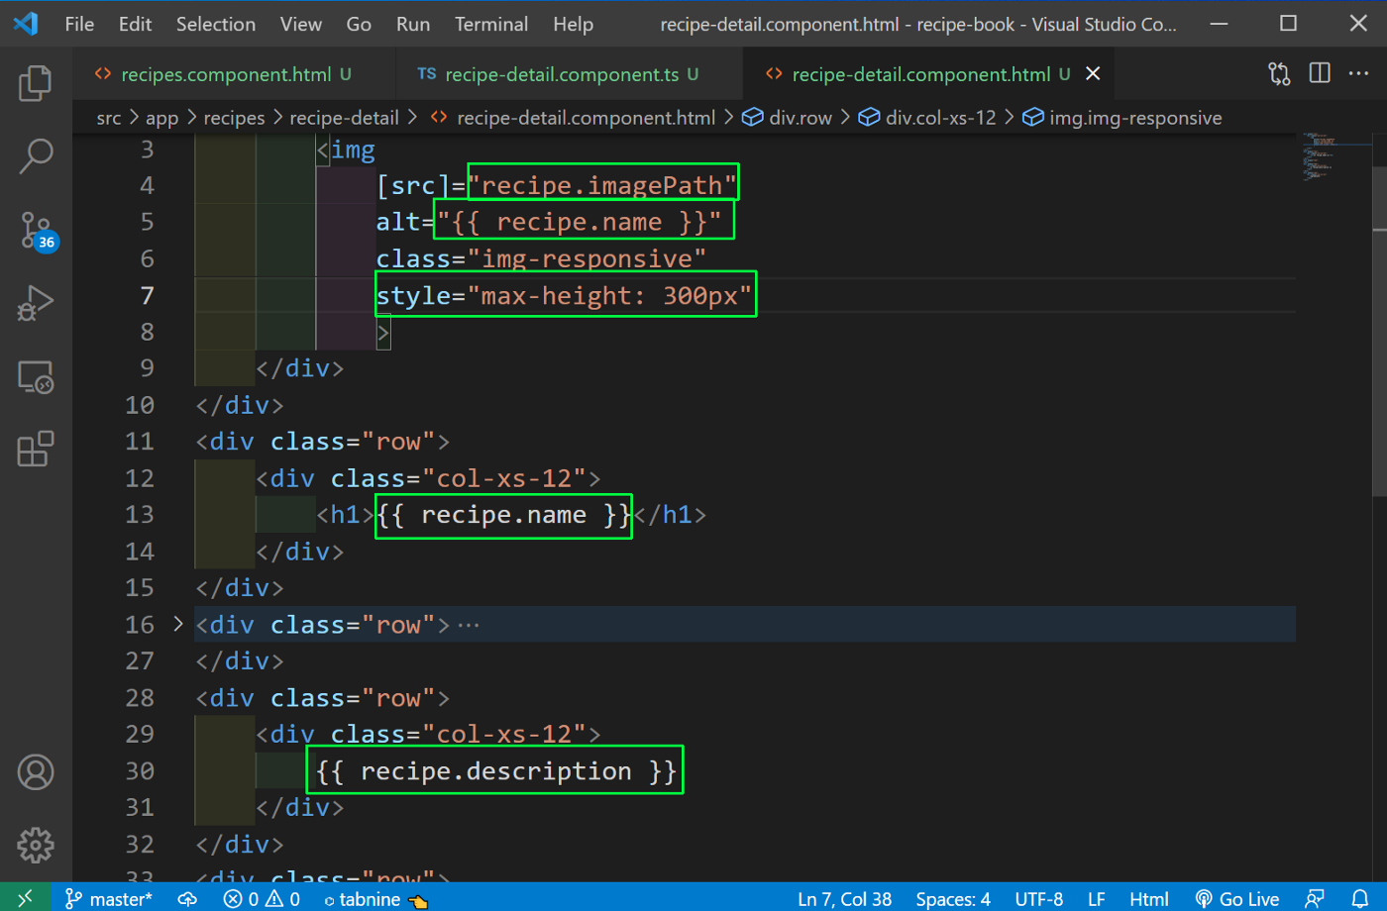This screenshot has height=911, width=1387.
Task: Click the src breadcrumb
Action: [109, 118]
